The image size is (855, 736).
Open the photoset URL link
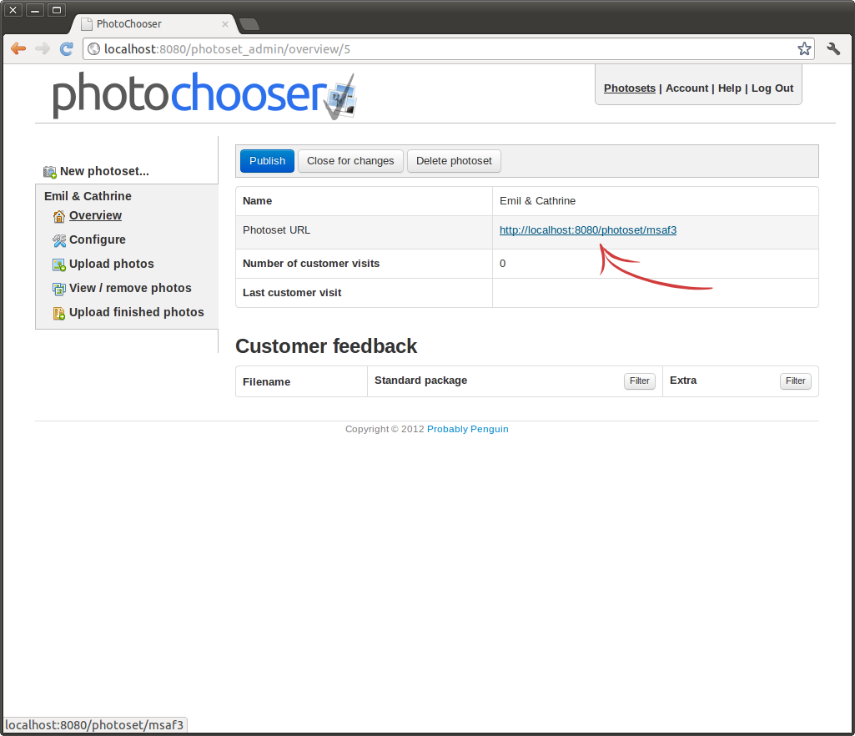(x=587, y=230)
